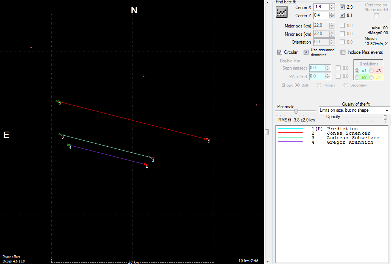Enable the Centered on Shape model checkbox
Viewport: 391px width, 264px height.
click(376, 16)
